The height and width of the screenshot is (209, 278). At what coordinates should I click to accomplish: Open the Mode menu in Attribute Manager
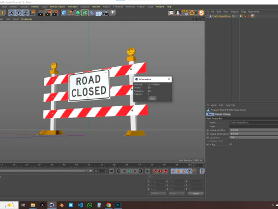point(213,105)
